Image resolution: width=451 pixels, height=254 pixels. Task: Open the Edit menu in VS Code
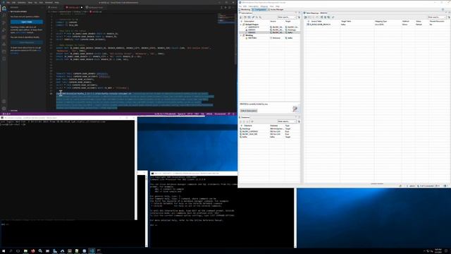click(13, 3)
